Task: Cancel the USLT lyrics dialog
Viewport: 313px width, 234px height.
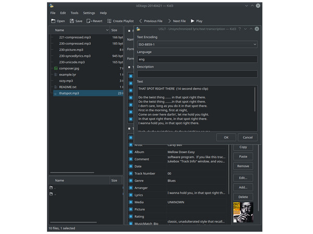Action: (x=247, y=138)
